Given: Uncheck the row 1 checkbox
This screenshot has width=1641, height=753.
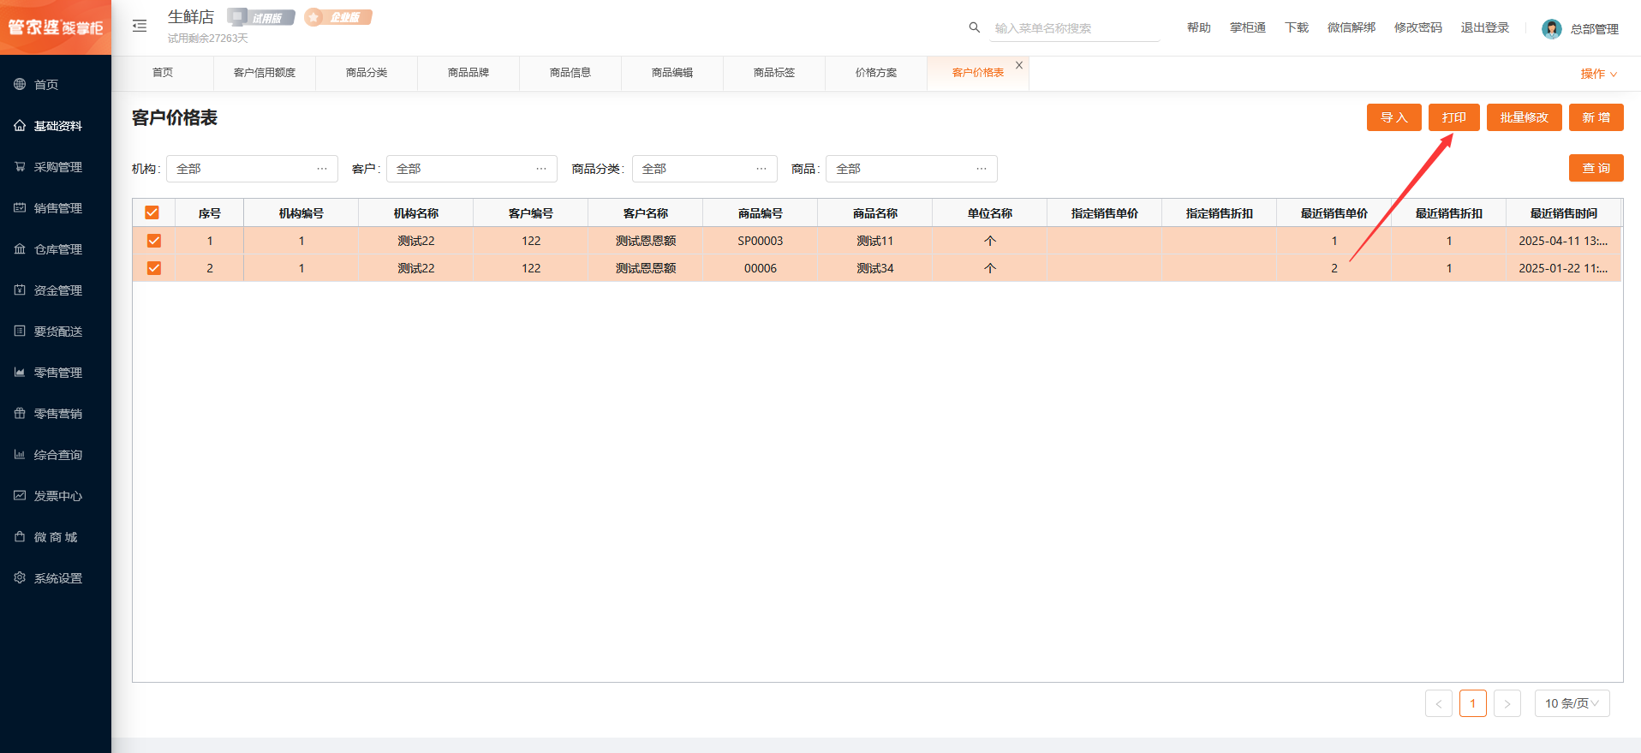Looking at the screenshot, I should coord(154,241).
